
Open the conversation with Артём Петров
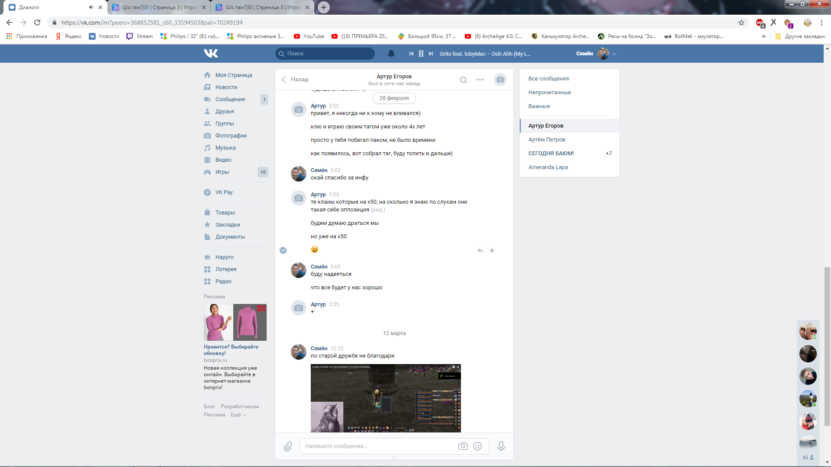coord(547,139)
